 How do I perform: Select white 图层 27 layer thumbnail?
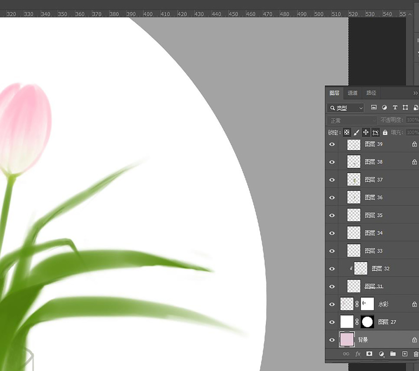point(346,322)
